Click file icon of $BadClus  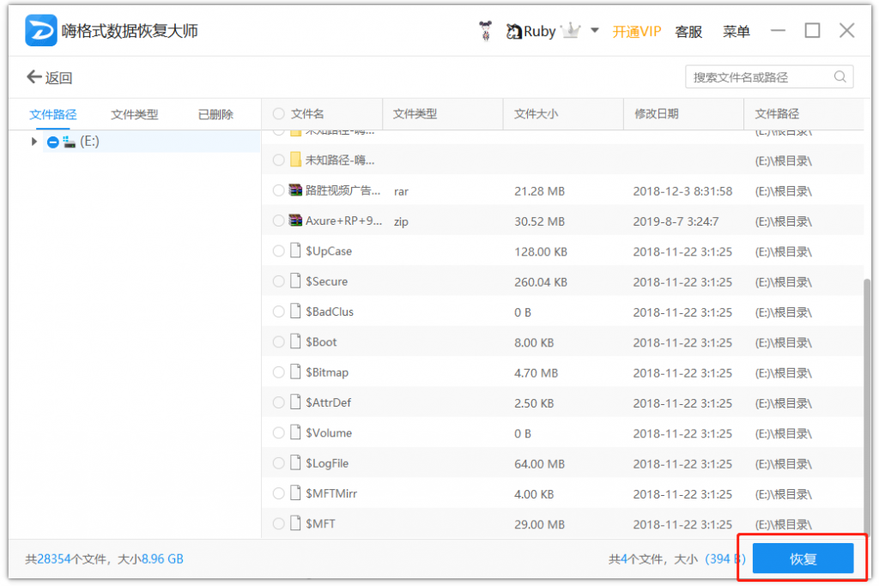coord(295,311)
